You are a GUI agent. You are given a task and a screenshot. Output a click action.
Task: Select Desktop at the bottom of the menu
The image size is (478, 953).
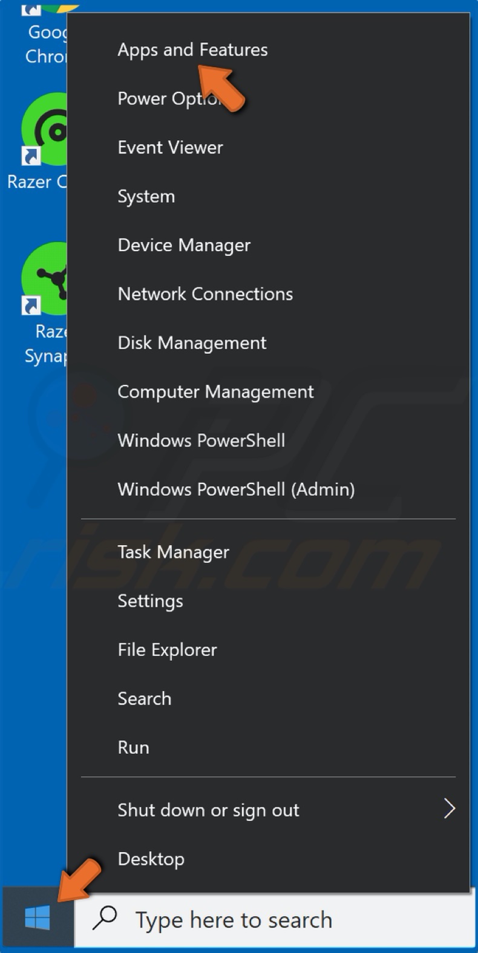pos(151,858)
